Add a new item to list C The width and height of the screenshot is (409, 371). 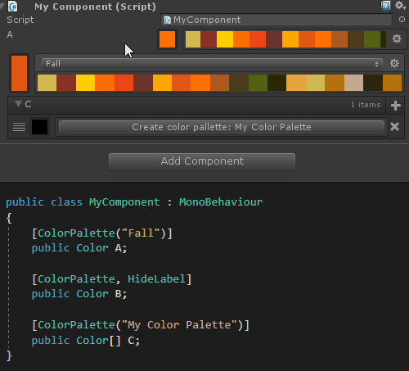tap(395, 105)
